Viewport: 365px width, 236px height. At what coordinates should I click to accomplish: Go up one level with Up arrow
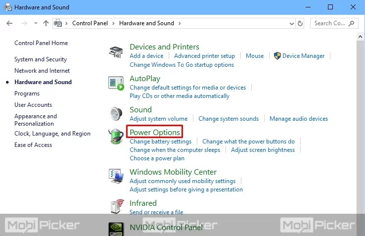click(46, 23)
